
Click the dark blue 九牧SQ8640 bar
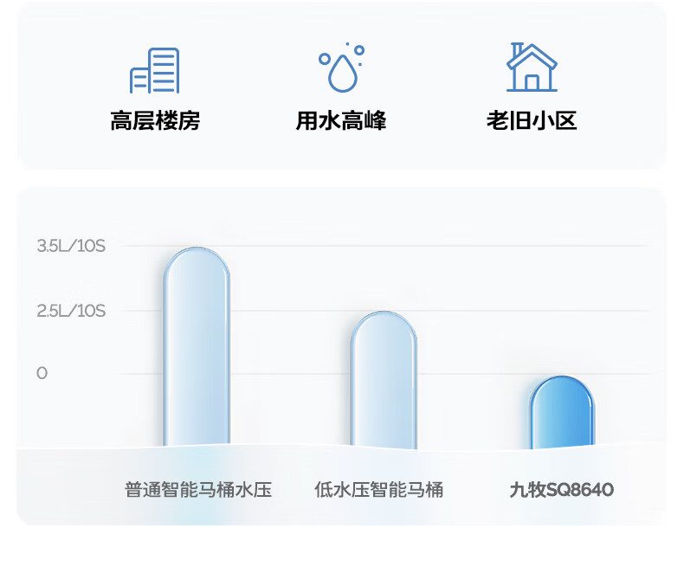[562, 412]
